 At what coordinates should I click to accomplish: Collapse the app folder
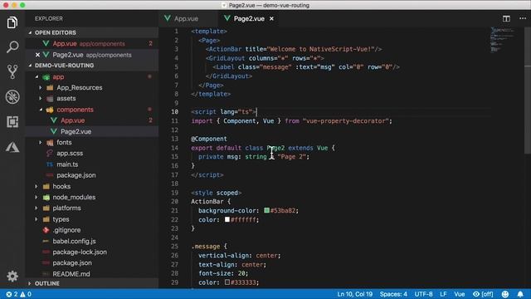(x=37, y=77)
